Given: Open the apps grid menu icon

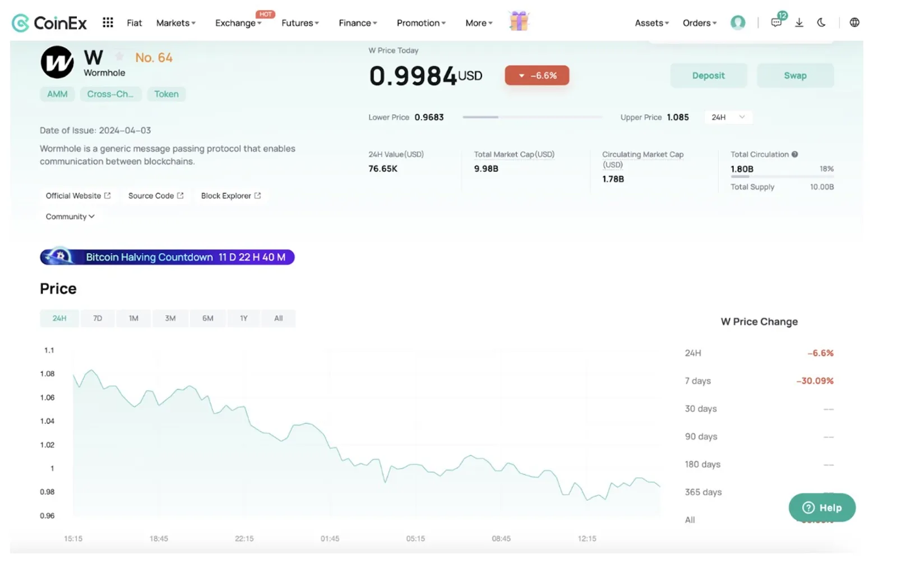Looking at the screenshot, I should 108,22.
